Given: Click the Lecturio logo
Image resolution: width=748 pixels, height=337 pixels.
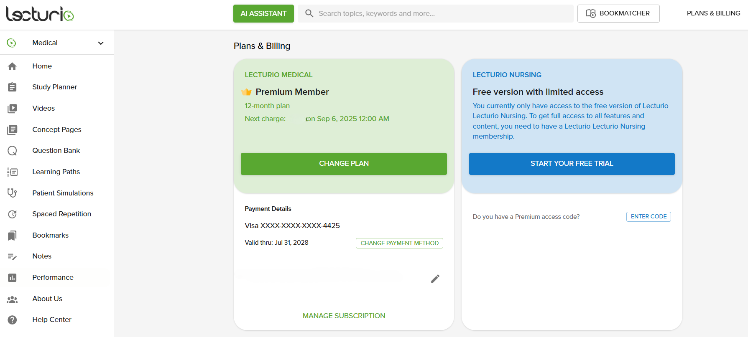Looking at the screenshot, I should [40, 14].
